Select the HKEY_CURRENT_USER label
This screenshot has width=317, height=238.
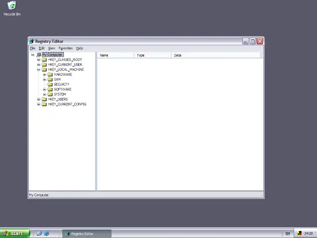[x=65, y=64]
